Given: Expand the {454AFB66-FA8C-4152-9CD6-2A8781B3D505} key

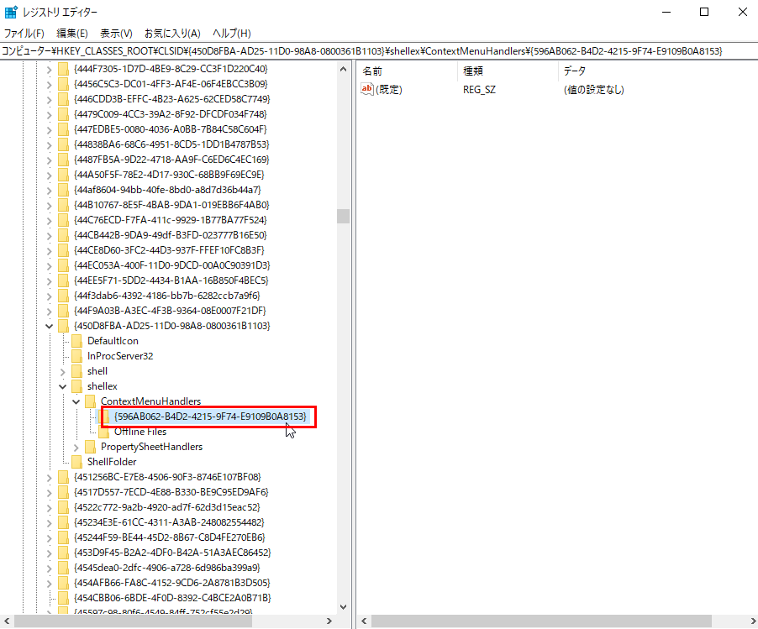Looking at the screenshot, I should [x=49, y=583].
